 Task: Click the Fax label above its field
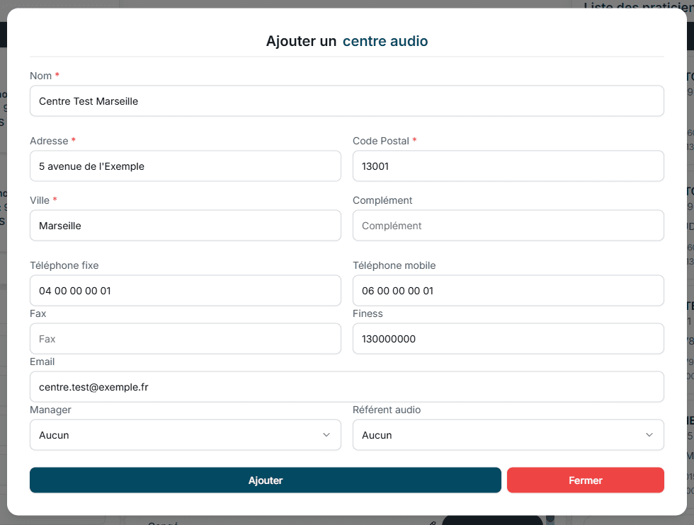[x=38, y=313]
